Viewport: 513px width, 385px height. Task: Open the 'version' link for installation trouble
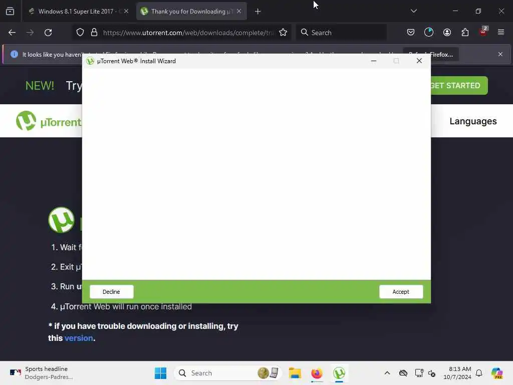[x=79, y=338]
